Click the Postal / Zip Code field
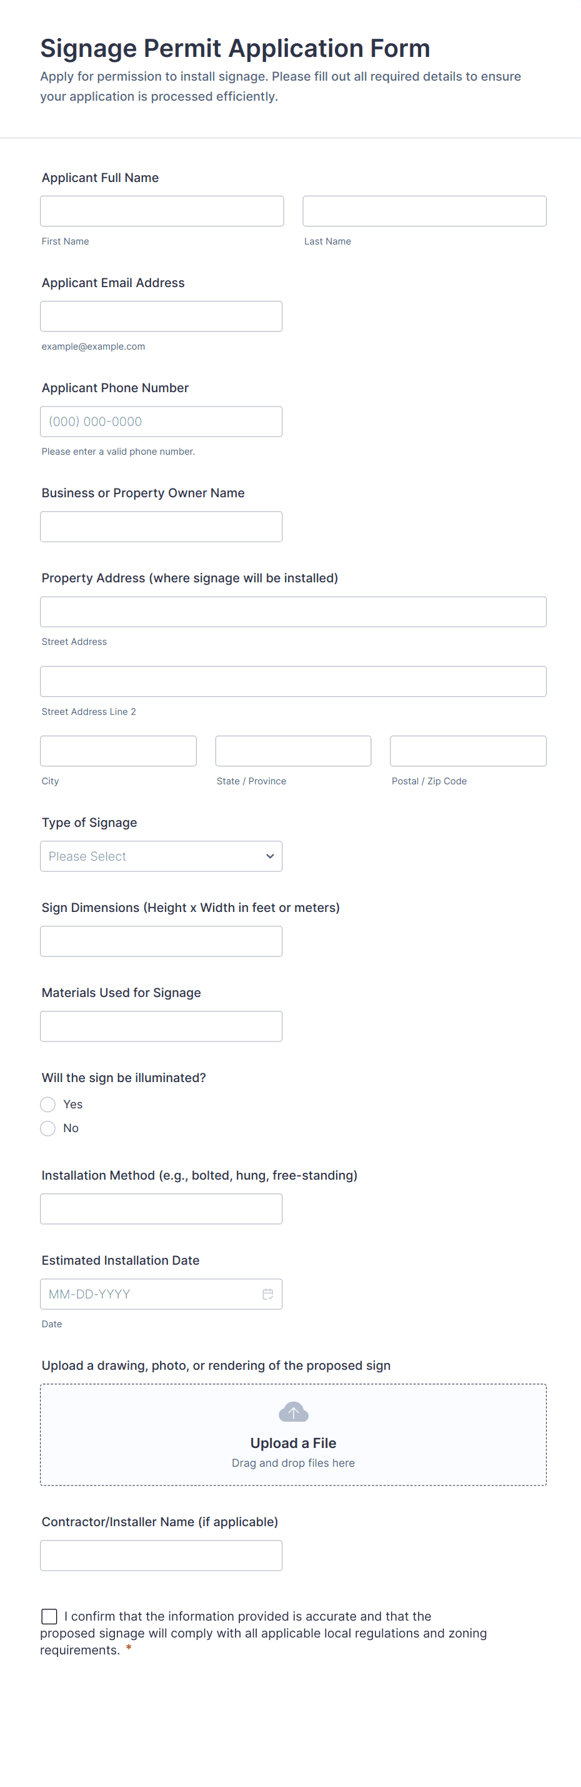581x1787 pixels. point(468,751)
